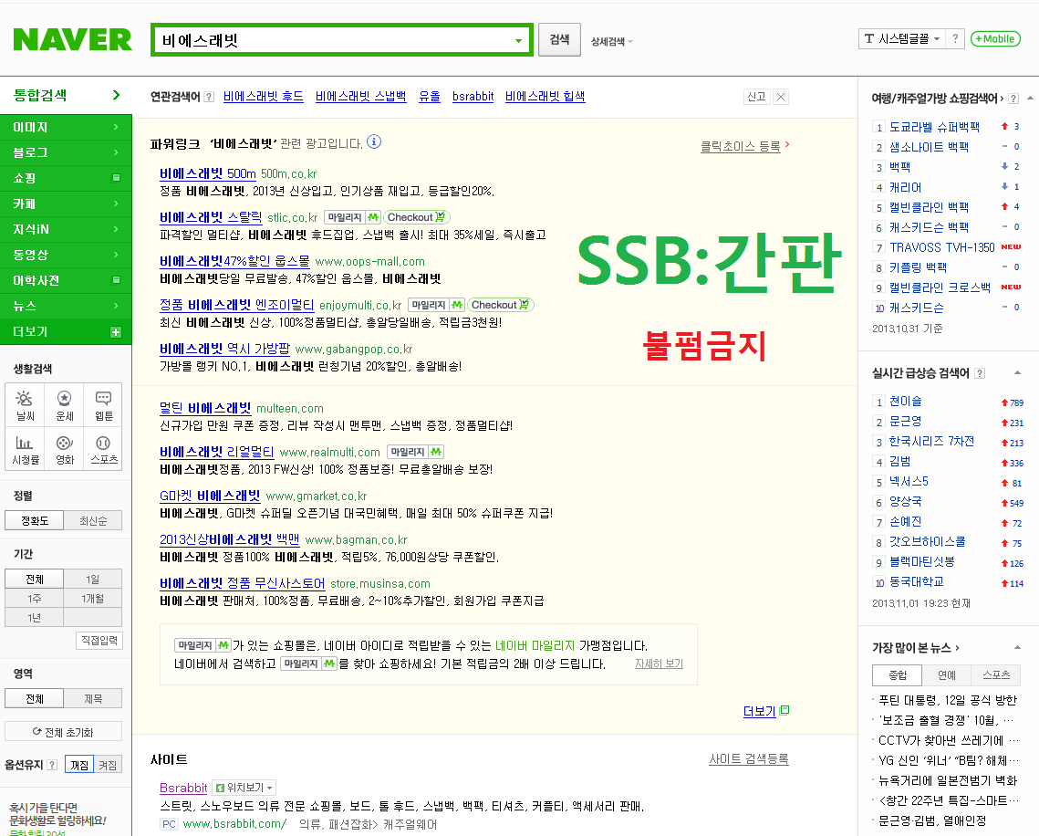Open shopping keyword 도쿄라벨 슈퍼백팩
1039x836 pixels.
(x=934, y=127)
